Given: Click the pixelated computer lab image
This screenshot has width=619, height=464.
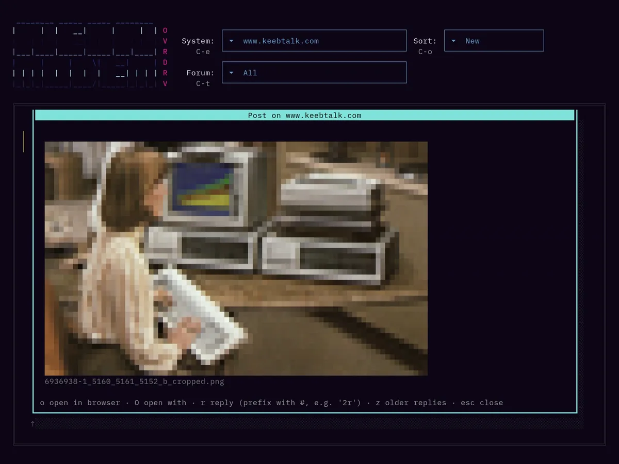Looking at the screenshot, I should click(x=236, y=258).
